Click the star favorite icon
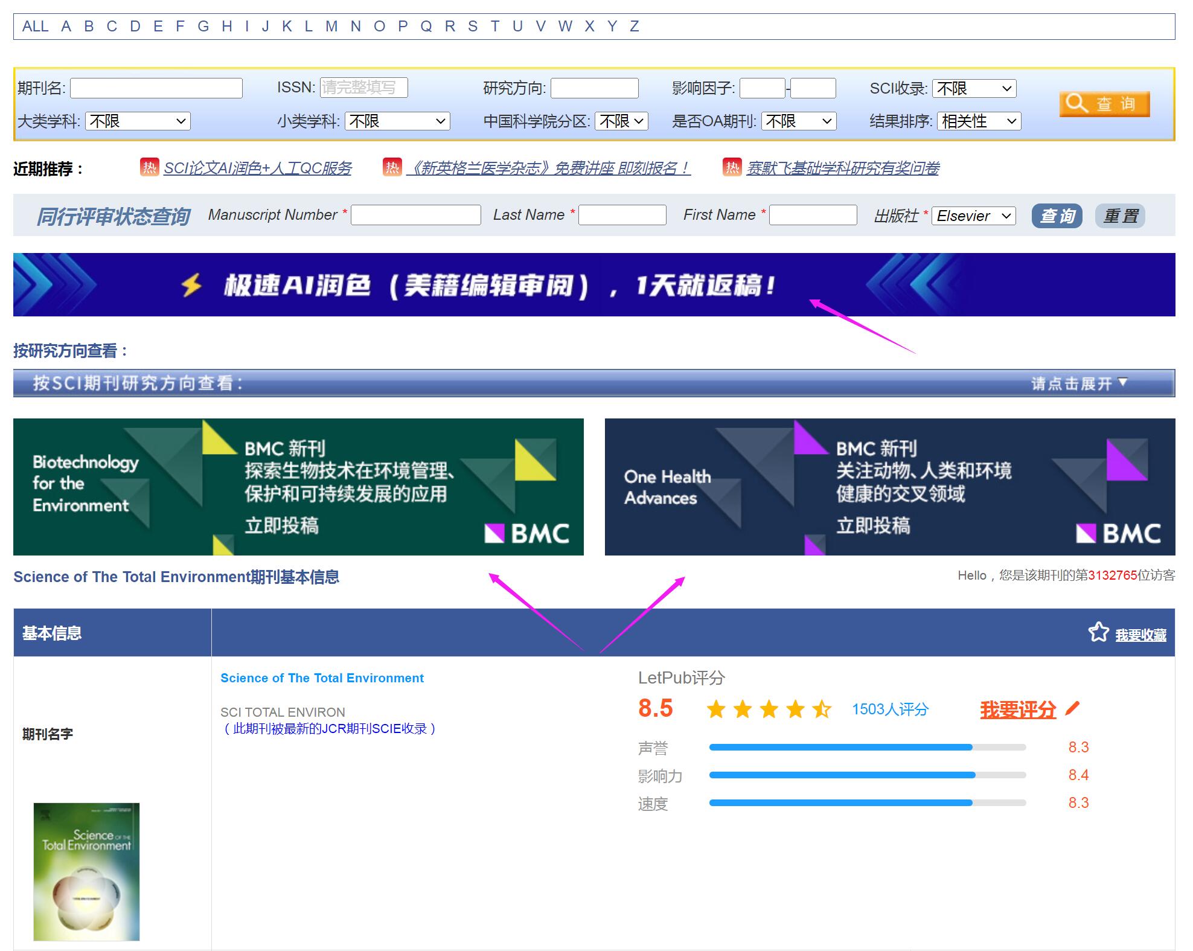This screenshot has width=1193, height=951. [x=1098, y=632]
